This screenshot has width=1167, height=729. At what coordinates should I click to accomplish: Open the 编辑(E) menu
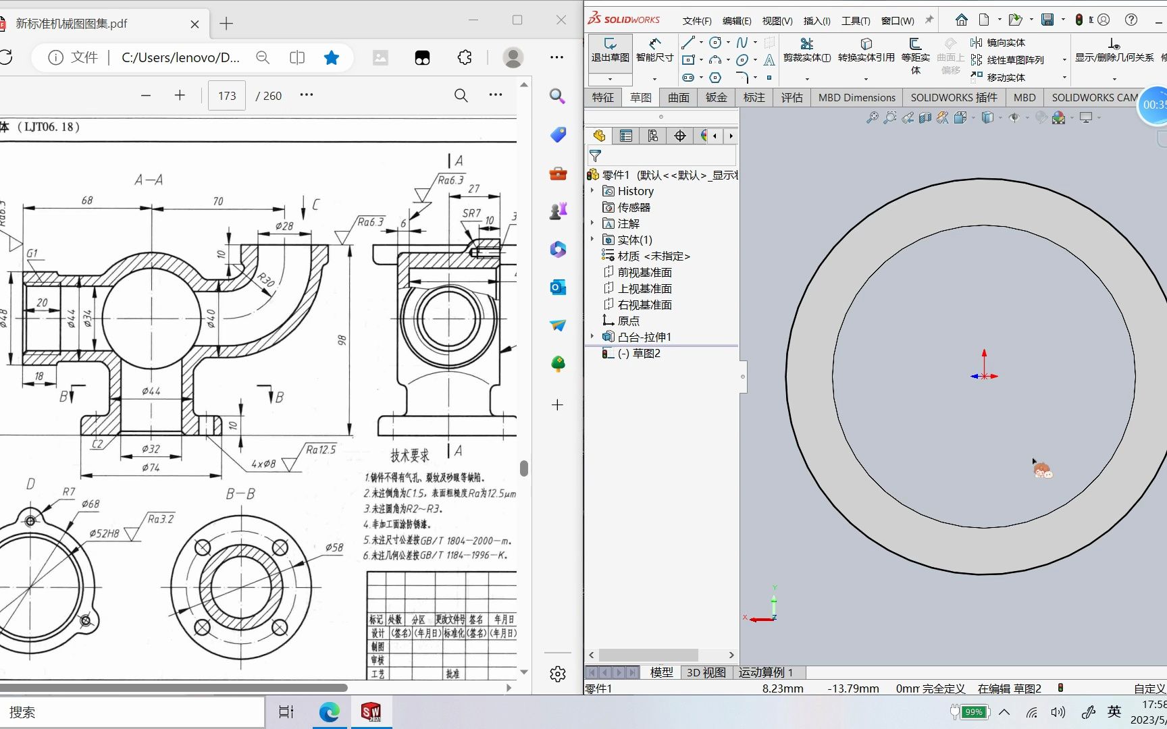[x=737, y=21]
